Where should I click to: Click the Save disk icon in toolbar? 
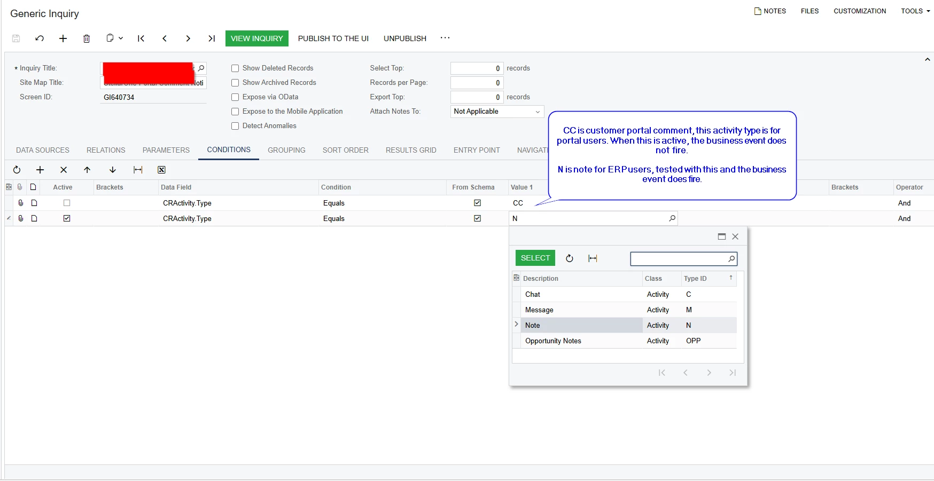coord(16,38)
